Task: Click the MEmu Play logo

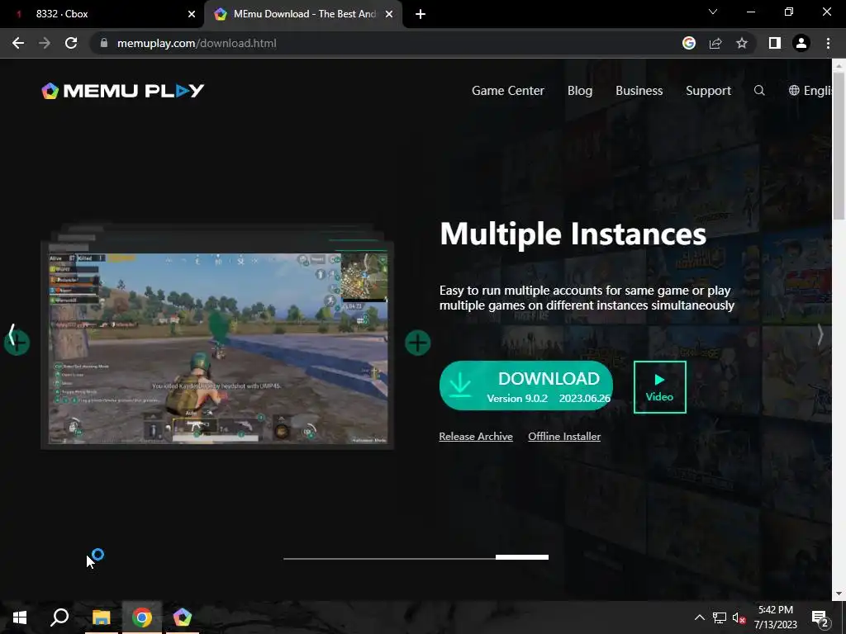Action: click(123, 91)
